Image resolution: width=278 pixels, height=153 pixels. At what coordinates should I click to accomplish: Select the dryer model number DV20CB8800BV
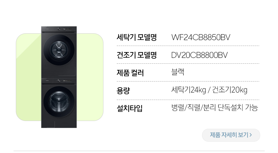[199, 55]
